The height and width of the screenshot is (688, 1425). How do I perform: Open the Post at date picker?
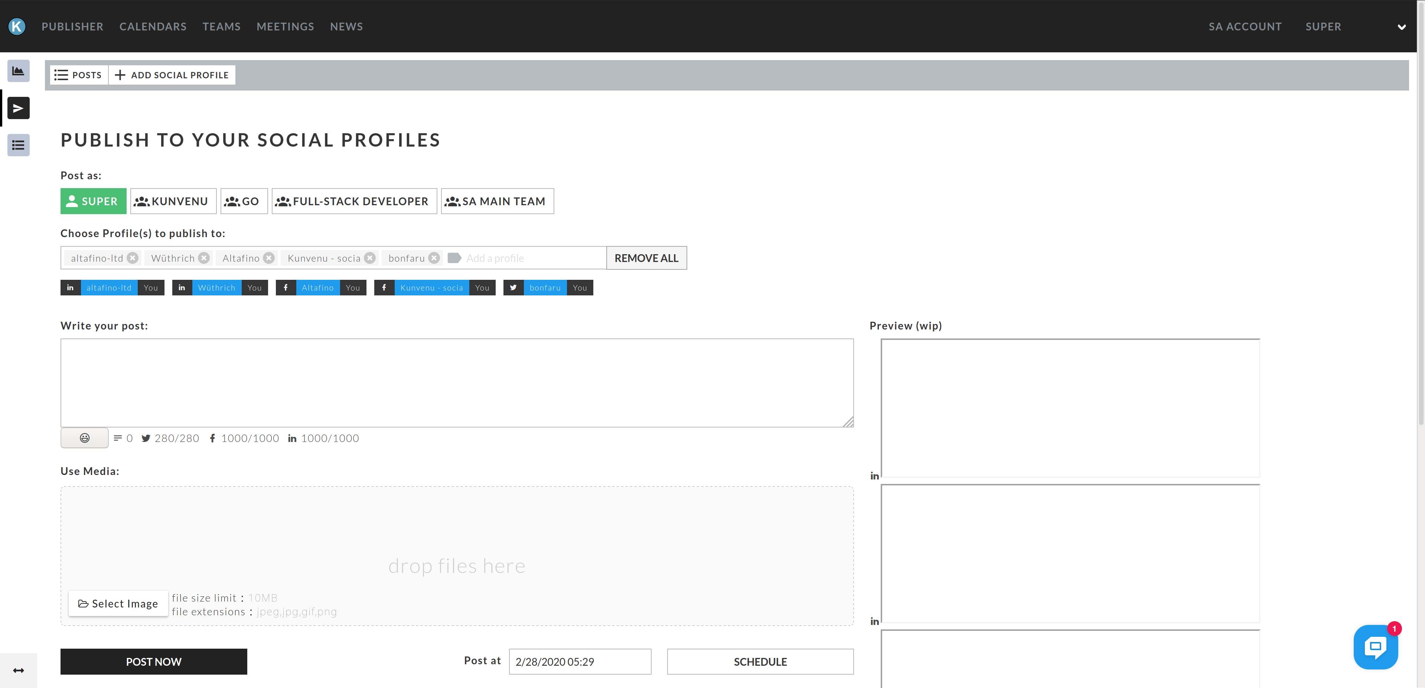click(579, 661)
